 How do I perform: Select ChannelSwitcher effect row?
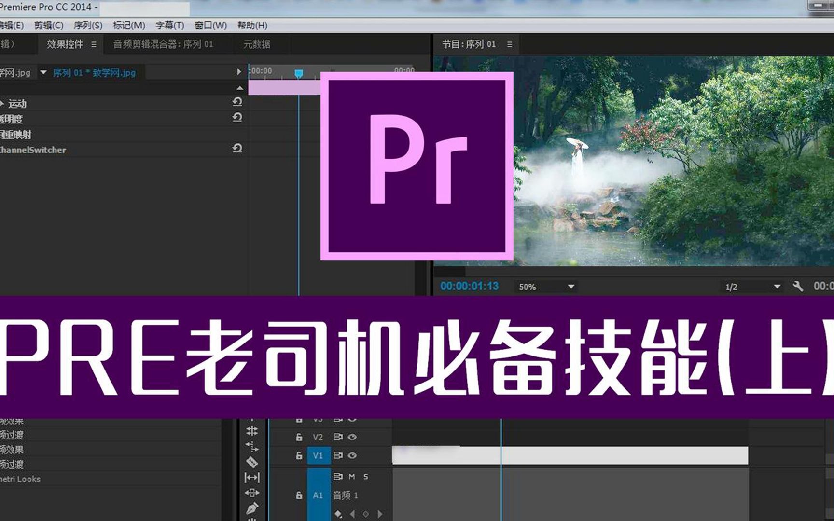(x=121, y=150)
